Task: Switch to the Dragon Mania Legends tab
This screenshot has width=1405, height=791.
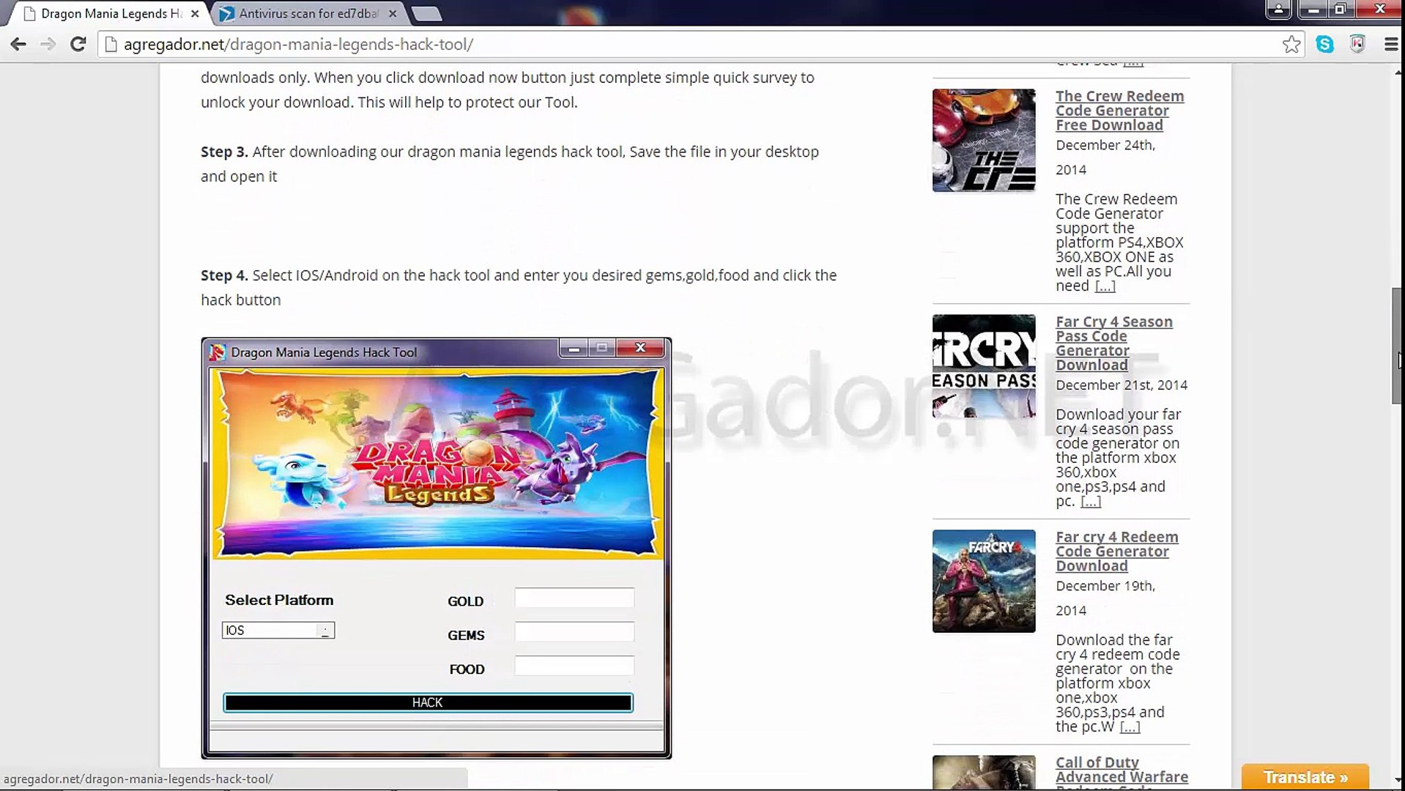Action: [x=110, y=13]
